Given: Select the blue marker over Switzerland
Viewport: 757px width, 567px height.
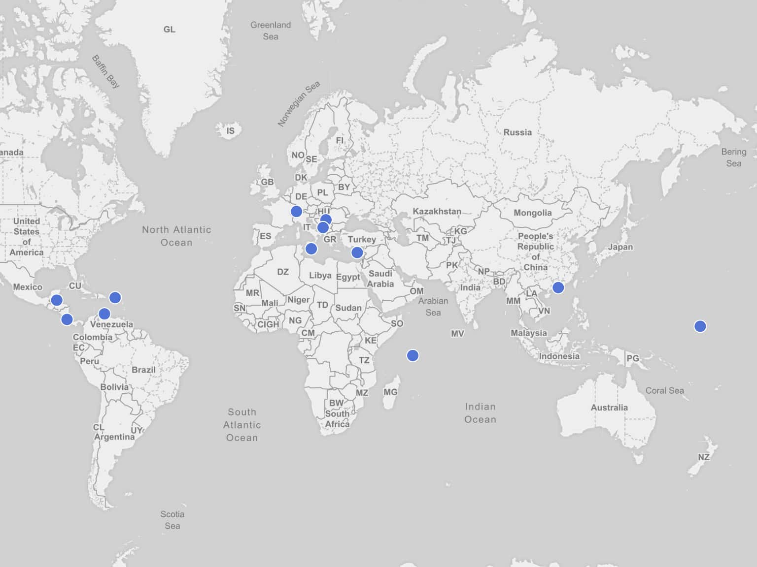Looking at the screenshot, I should tap(296, 212).
